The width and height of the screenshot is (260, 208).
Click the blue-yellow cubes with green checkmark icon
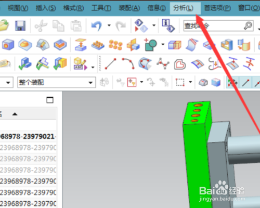tap(60, 63)
